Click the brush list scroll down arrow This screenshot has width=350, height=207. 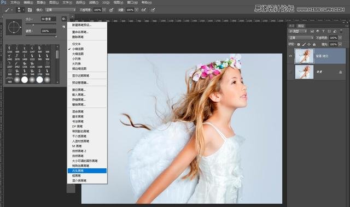tap(57, 82)
